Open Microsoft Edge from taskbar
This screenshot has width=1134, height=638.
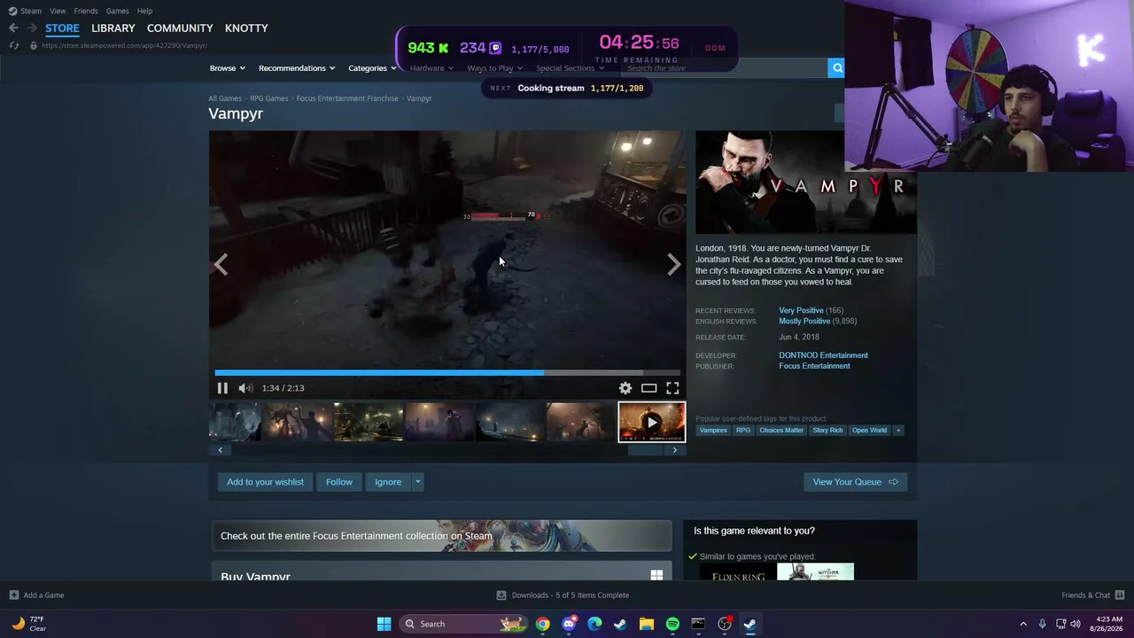(x=594, y=624)
